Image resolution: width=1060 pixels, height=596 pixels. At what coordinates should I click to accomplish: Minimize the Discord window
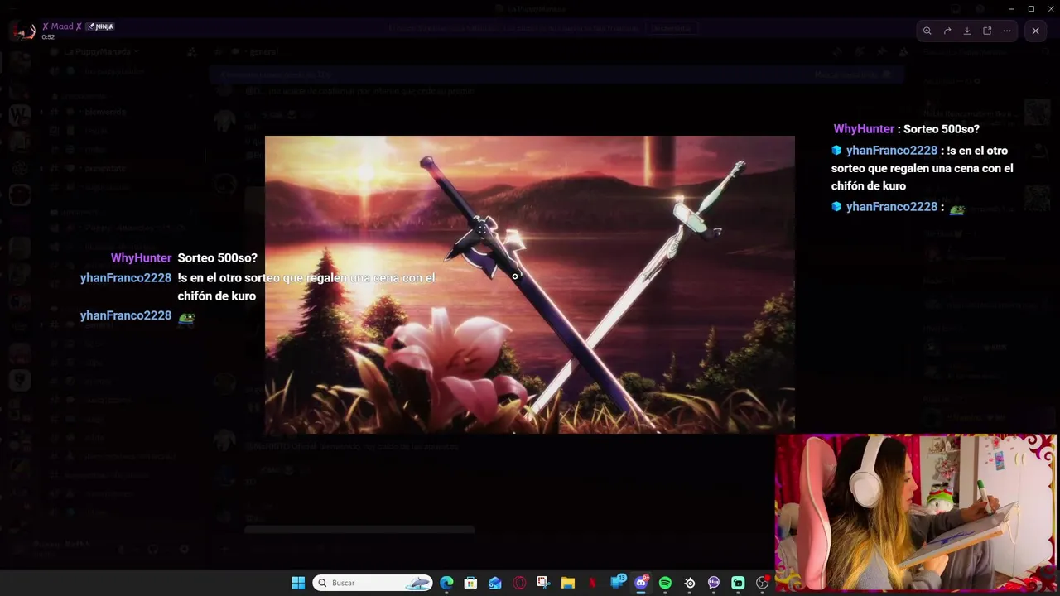1011,8
